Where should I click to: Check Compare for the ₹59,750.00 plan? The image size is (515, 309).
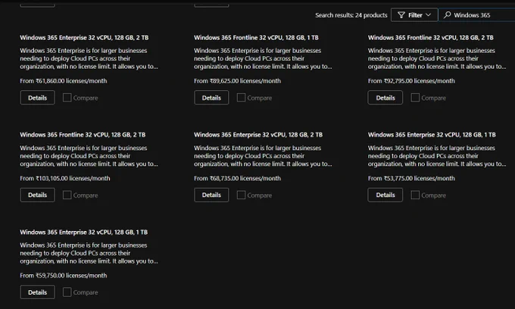tap(67, 292)
